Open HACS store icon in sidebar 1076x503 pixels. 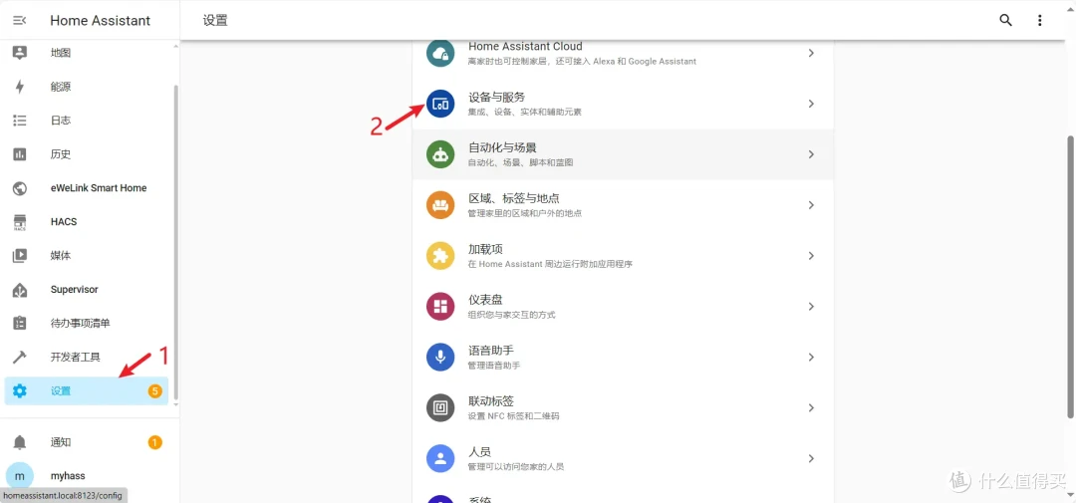point(20,222)
